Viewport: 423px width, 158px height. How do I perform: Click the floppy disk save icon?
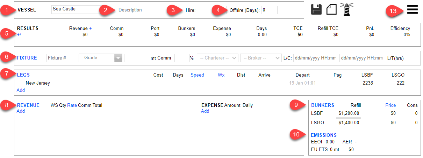tap(316, 9)
